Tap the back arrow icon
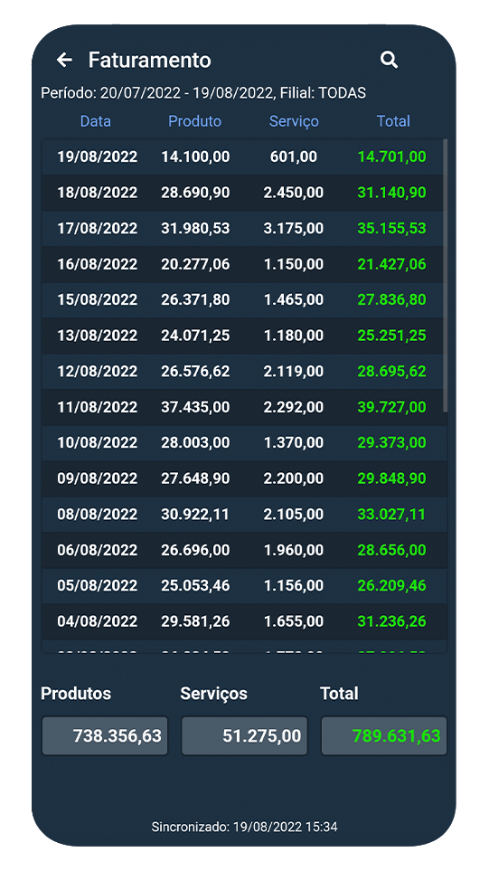The height and width of the screenshot is (871, 489). click(x=64, y=60)
